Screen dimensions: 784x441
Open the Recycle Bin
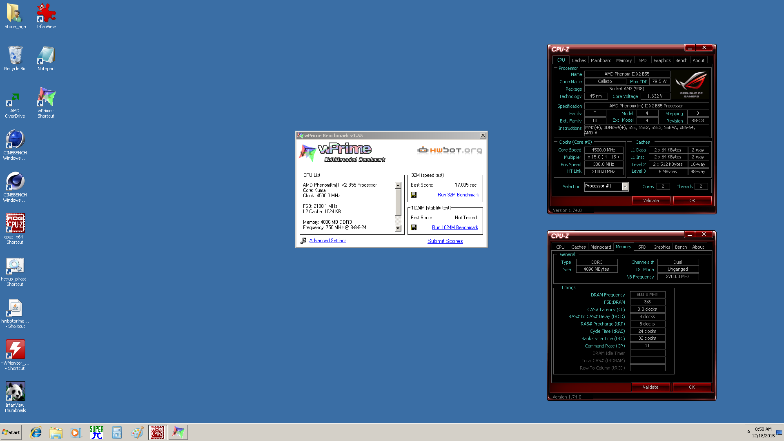tap(15, 58)
